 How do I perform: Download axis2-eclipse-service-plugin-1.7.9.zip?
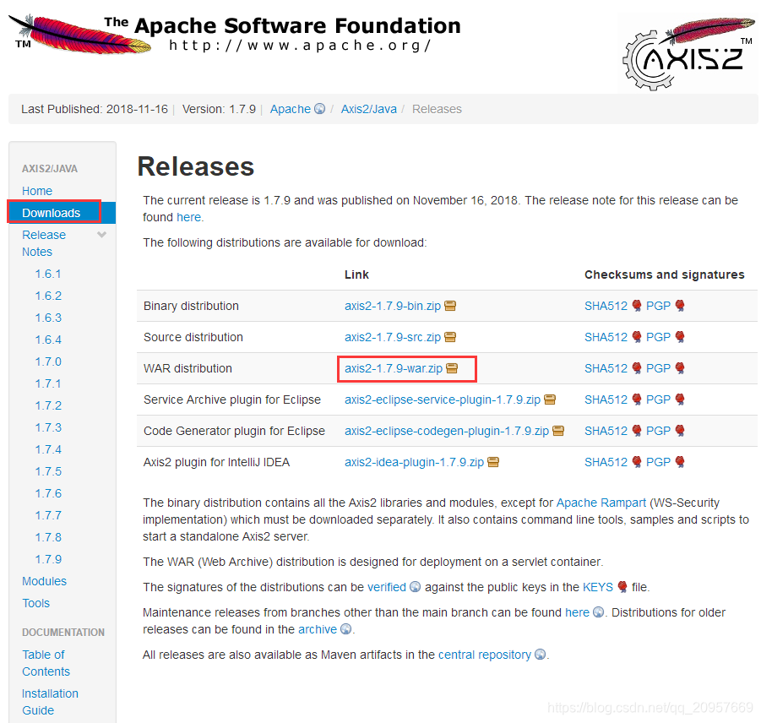coord(443,400)
